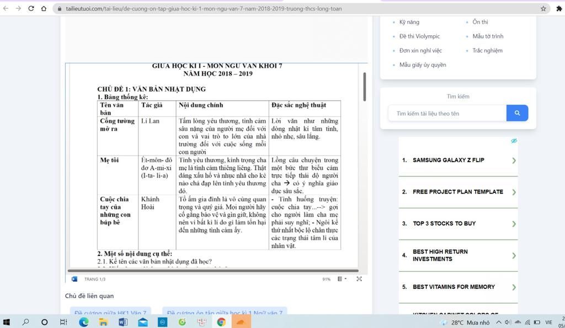
Task: Open the browser home page
Action: tap(44, 8)
